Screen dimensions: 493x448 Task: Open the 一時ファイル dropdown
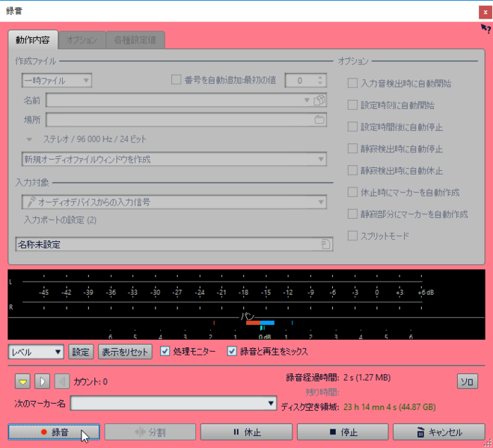tap(57, 81)
